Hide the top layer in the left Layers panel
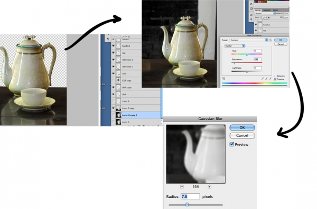317x209 pixels. [x=113, y=53]
